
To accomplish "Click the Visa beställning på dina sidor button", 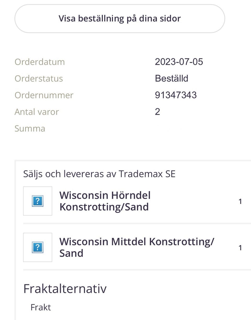I will (119, 19).
